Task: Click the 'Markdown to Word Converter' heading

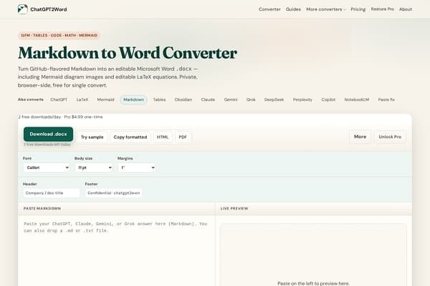Action: pos(128,53)
